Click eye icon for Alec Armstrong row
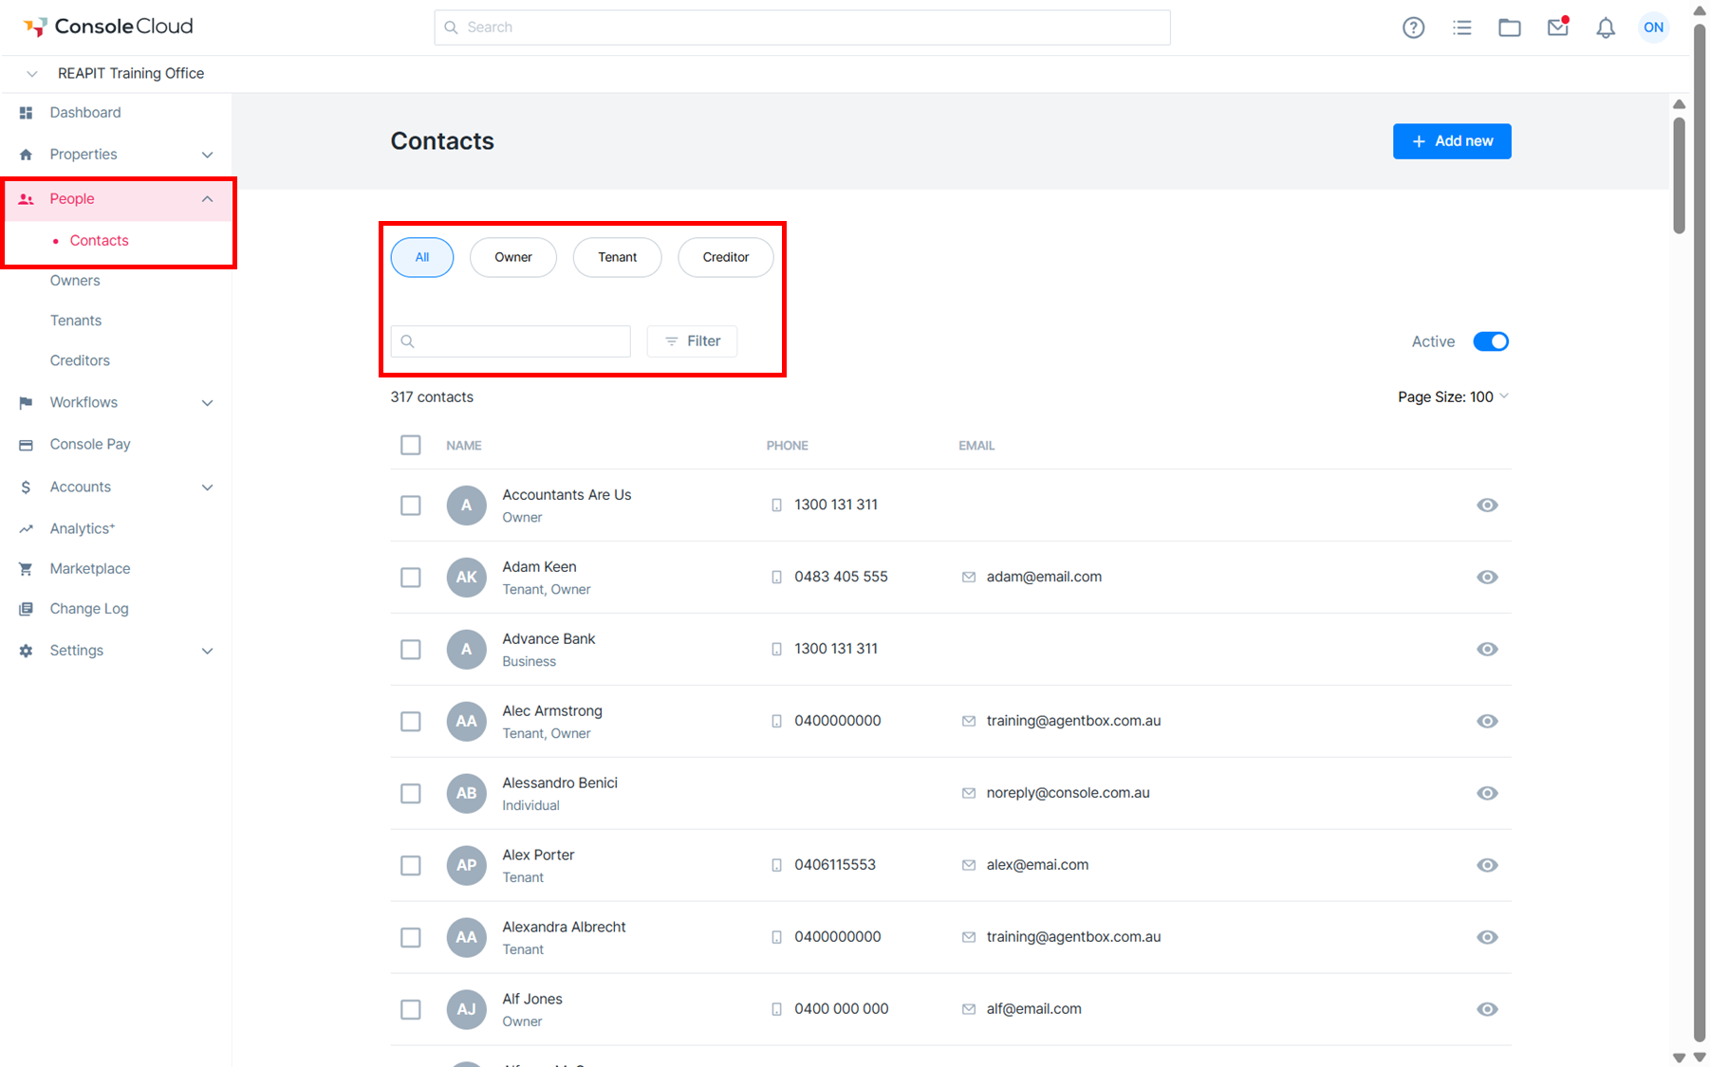Viewport: 1710px width, 1067px height. 1487,721
